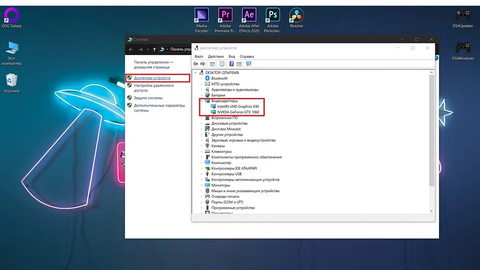
Task: Open the Справка menu
Action: [x=247, y=56]
